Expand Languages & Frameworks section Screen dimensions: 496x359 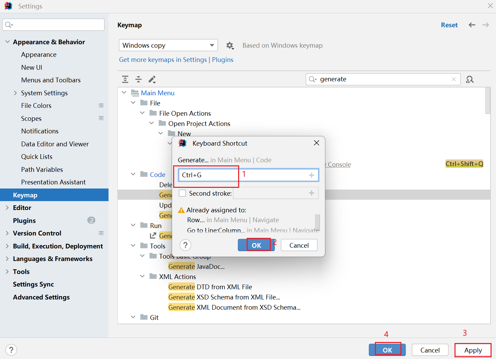pyautogui.click(x=7, y=259)
